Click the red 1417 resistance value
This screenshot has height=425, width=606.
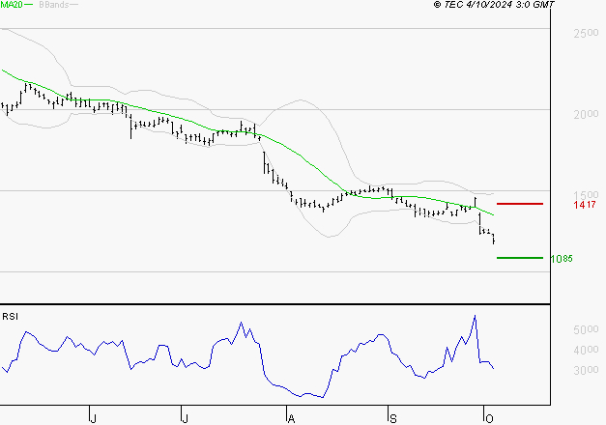click(x=585, y=205)
